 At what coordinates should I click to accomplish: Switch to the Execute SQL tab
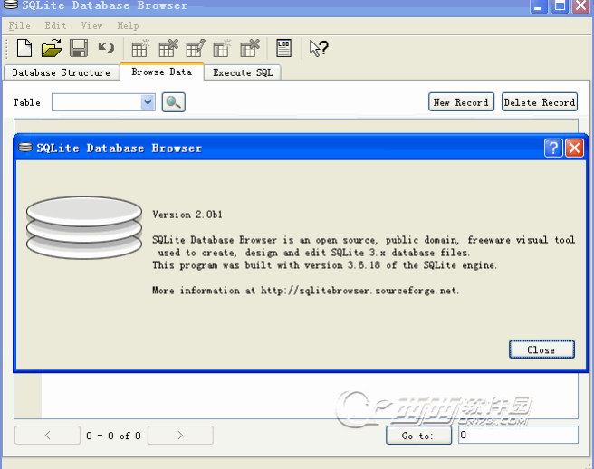(243, 72)
